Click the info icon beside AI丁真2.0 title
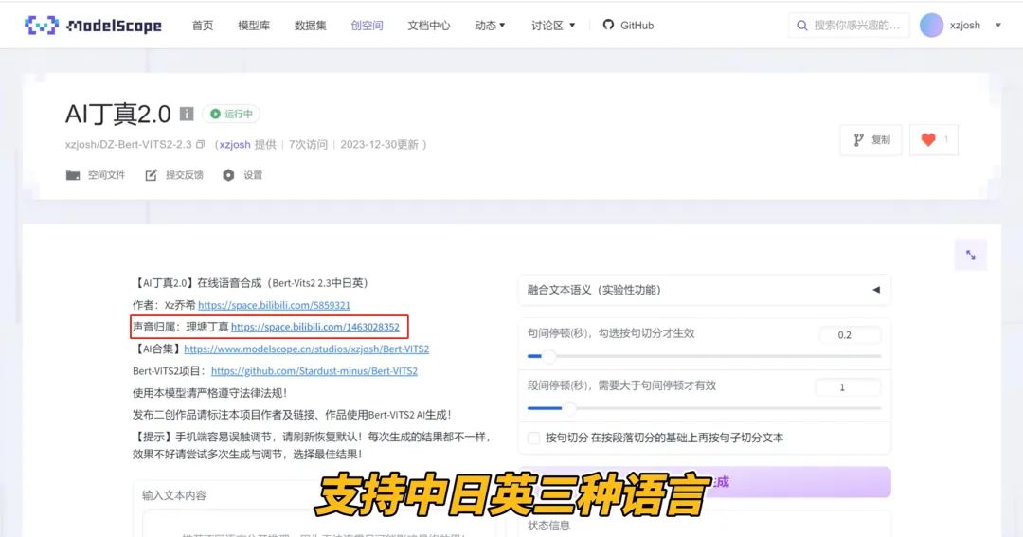 coord(187,114)
